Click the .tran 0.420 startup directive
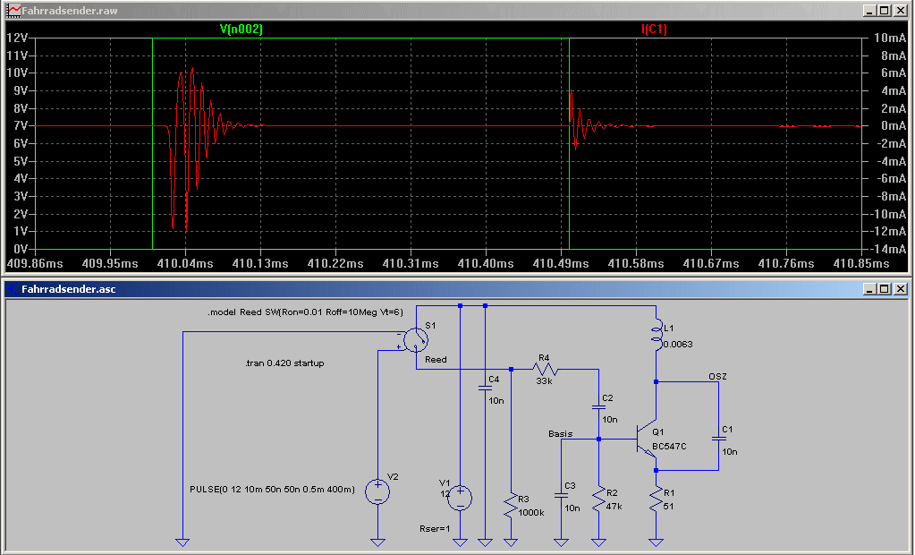 [284, 363]
